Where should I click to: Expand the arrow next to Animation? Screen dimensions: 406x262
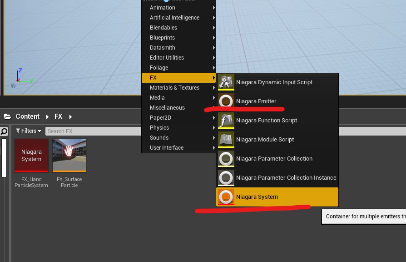point(213,8)
